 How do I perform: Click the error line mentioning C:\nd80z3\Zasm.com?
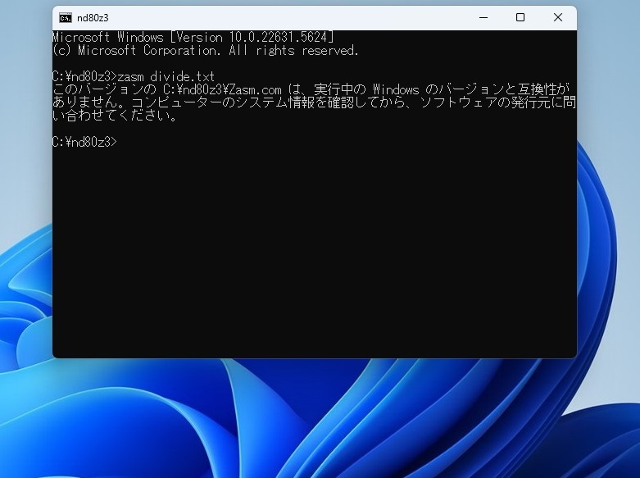tap(311, 89)
